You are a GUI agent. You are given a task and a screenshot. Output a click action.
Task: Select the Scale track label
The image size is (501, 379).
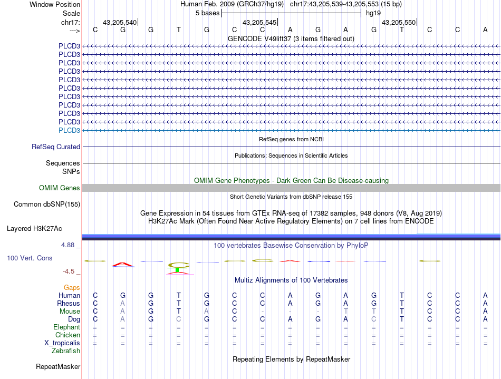point(71,13)
